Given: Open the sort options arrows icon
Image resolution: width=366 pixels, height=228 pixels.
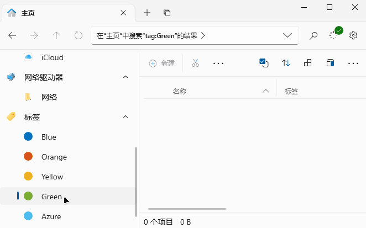Looking at the screenshot, I should (286, 63).
